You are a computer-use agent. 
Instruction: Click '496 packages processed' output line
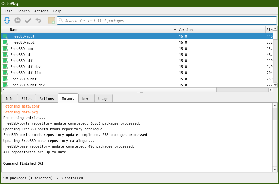69,146
